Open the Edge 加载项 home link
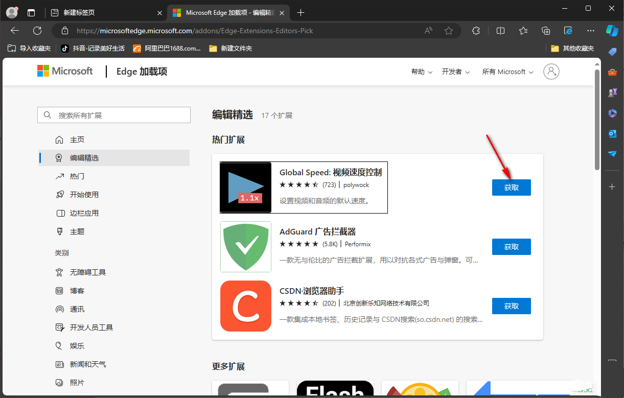The image size is (624, 398). (142, 72)
